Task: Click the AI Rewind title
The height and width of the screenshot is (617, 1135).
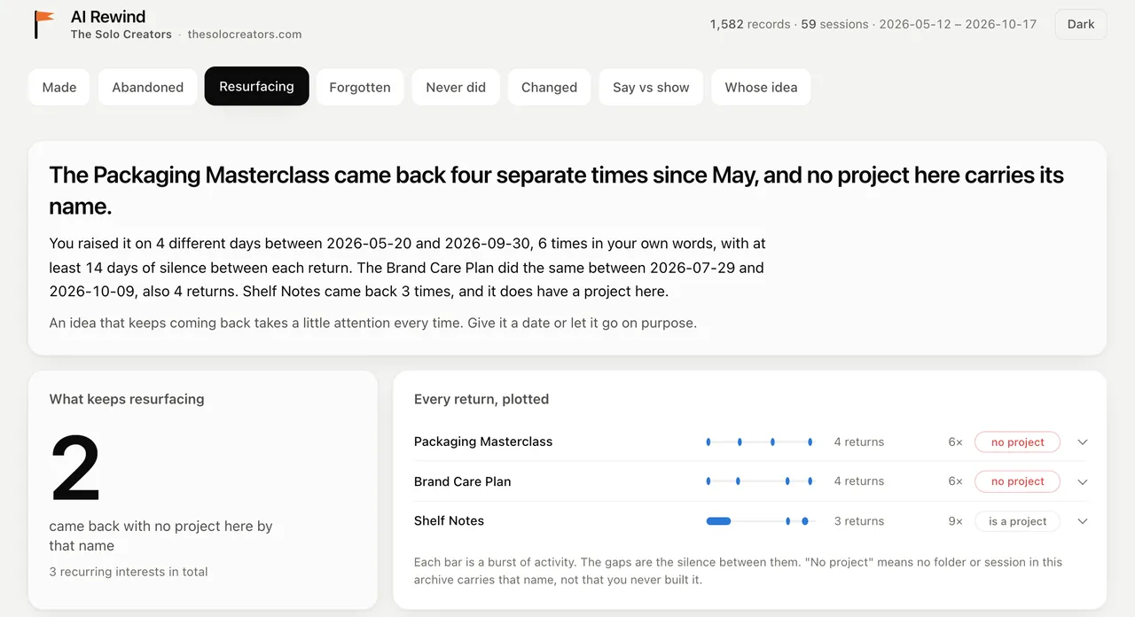Action: coord(108,16)
